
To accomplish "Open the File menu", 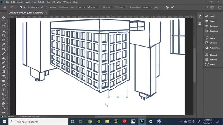I will coord(8,2).
